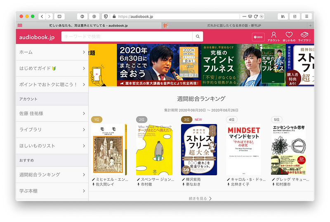Expand the 学ぶ本棚 sidebar chevron
The image size is (330, 222).
84,191
